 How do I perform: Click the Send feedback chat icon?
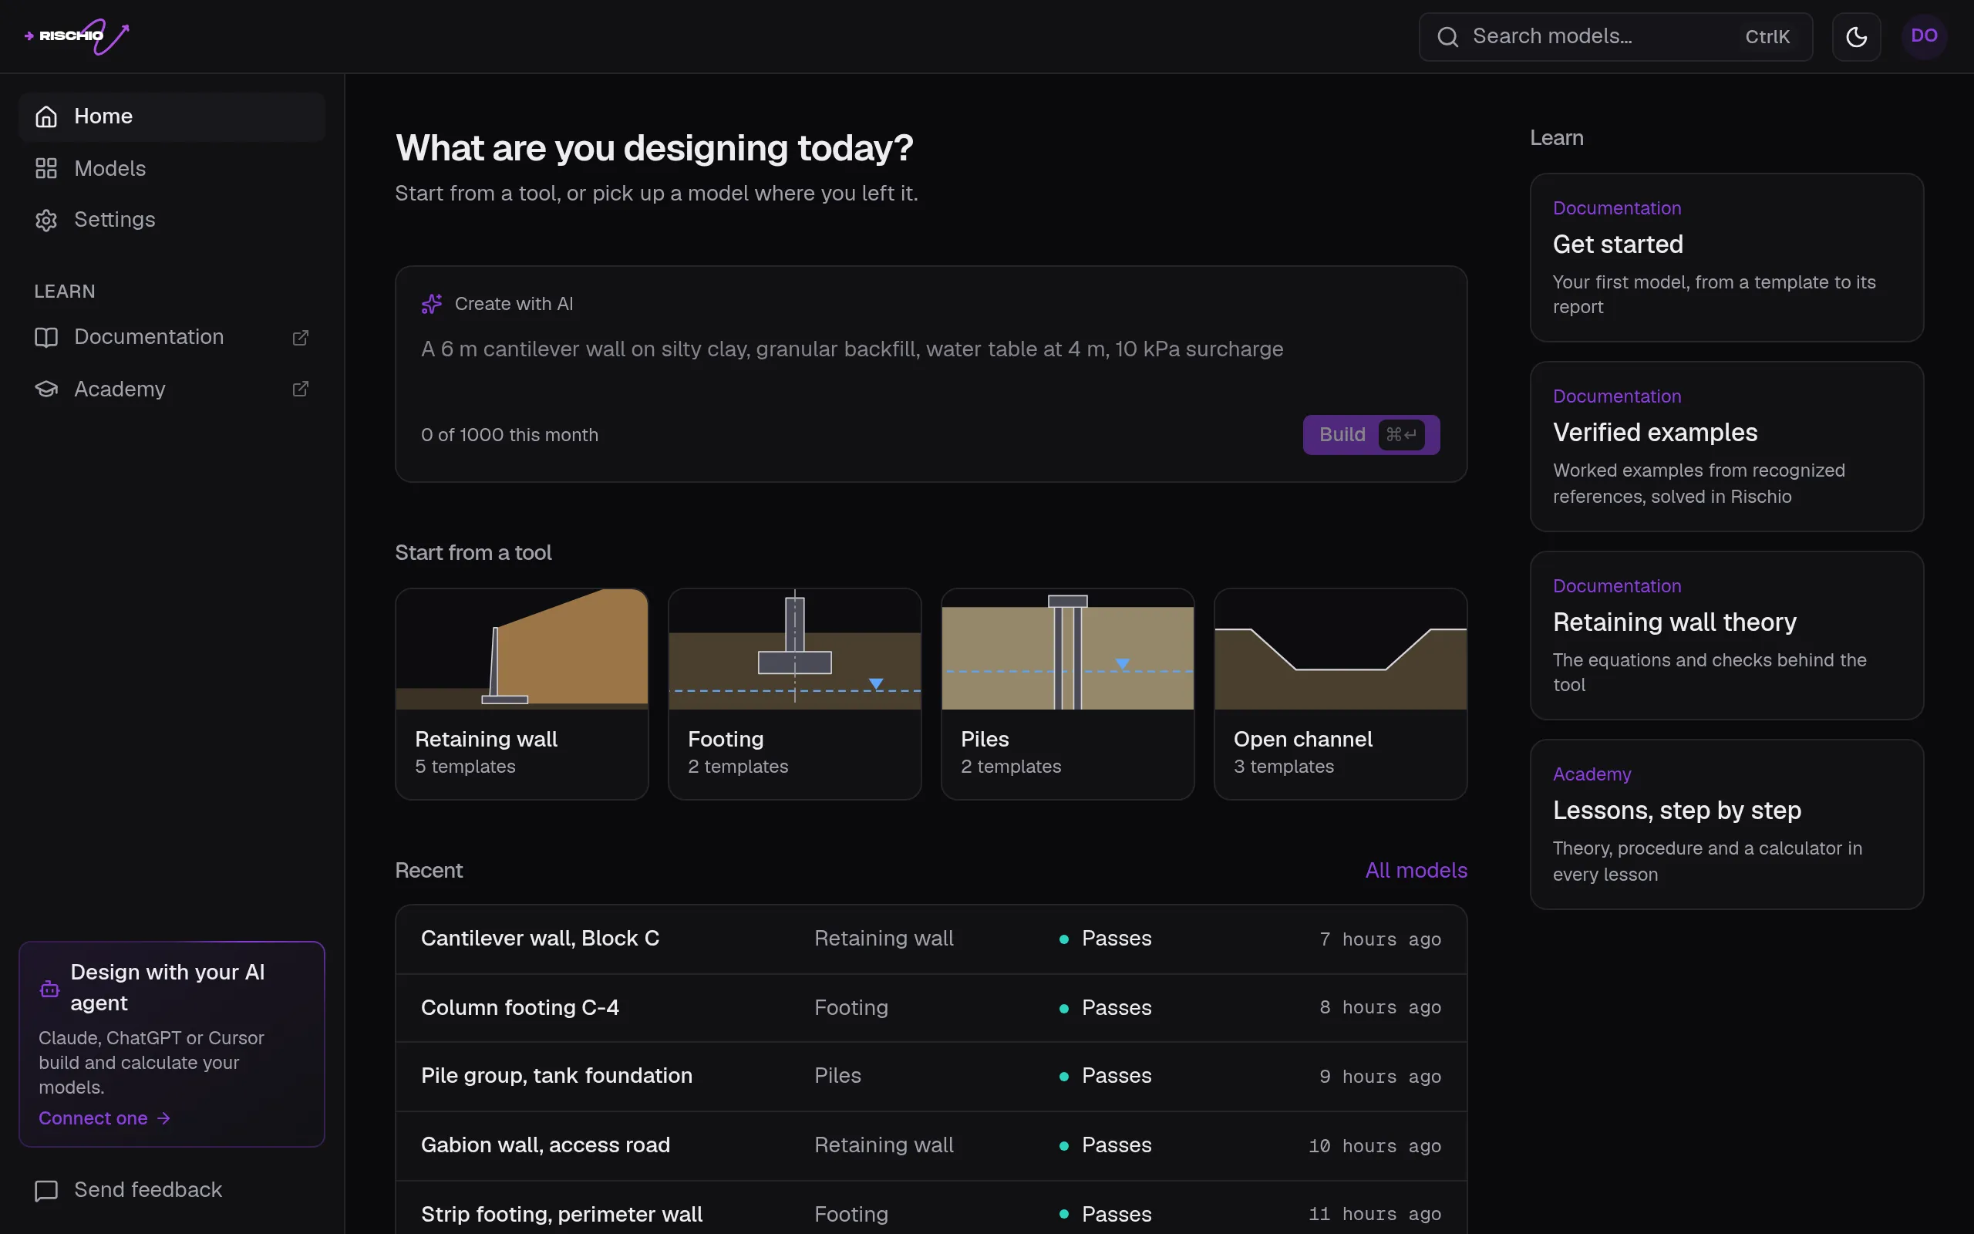[46, 1191]
